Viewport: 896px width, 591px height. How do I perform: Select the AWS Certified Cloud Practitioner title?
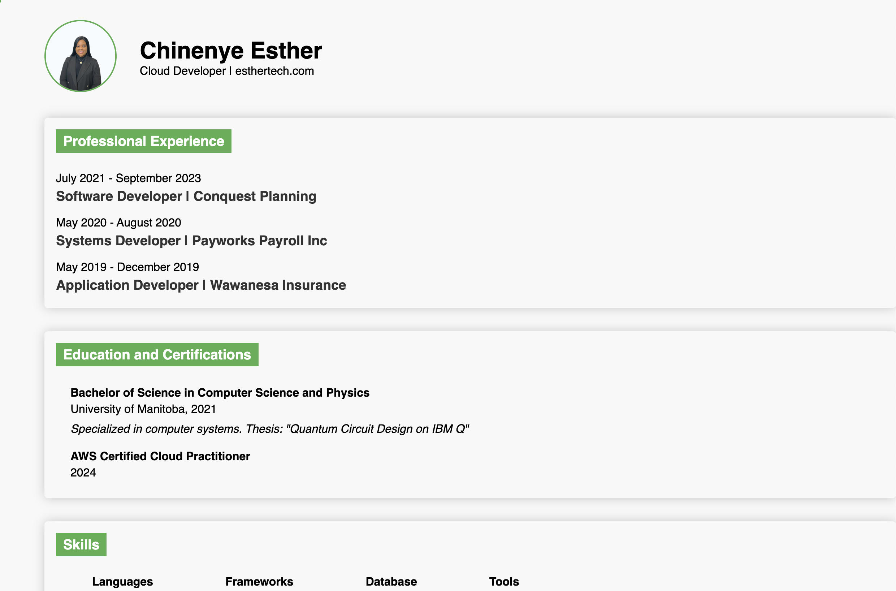160,456
